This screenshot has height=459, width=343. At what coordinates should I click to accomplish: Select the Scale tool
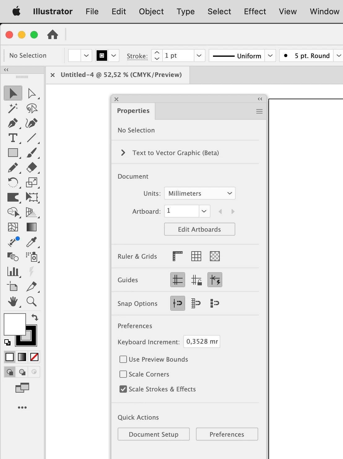tap(32, 182)
